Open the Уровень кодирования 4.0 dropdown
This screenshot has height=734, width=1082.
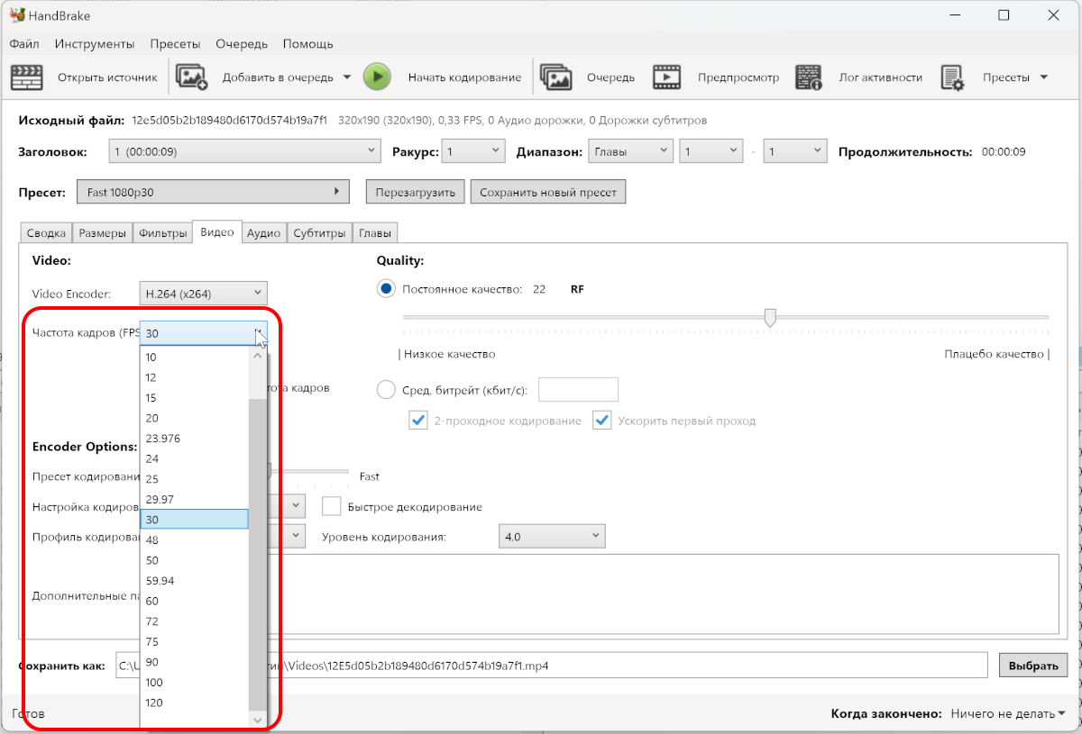pos(551,536)
